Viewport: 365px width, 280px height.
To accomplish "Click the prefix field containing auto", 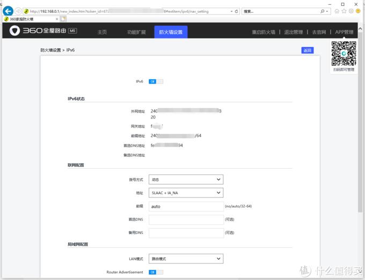I will tap(186, 207).
